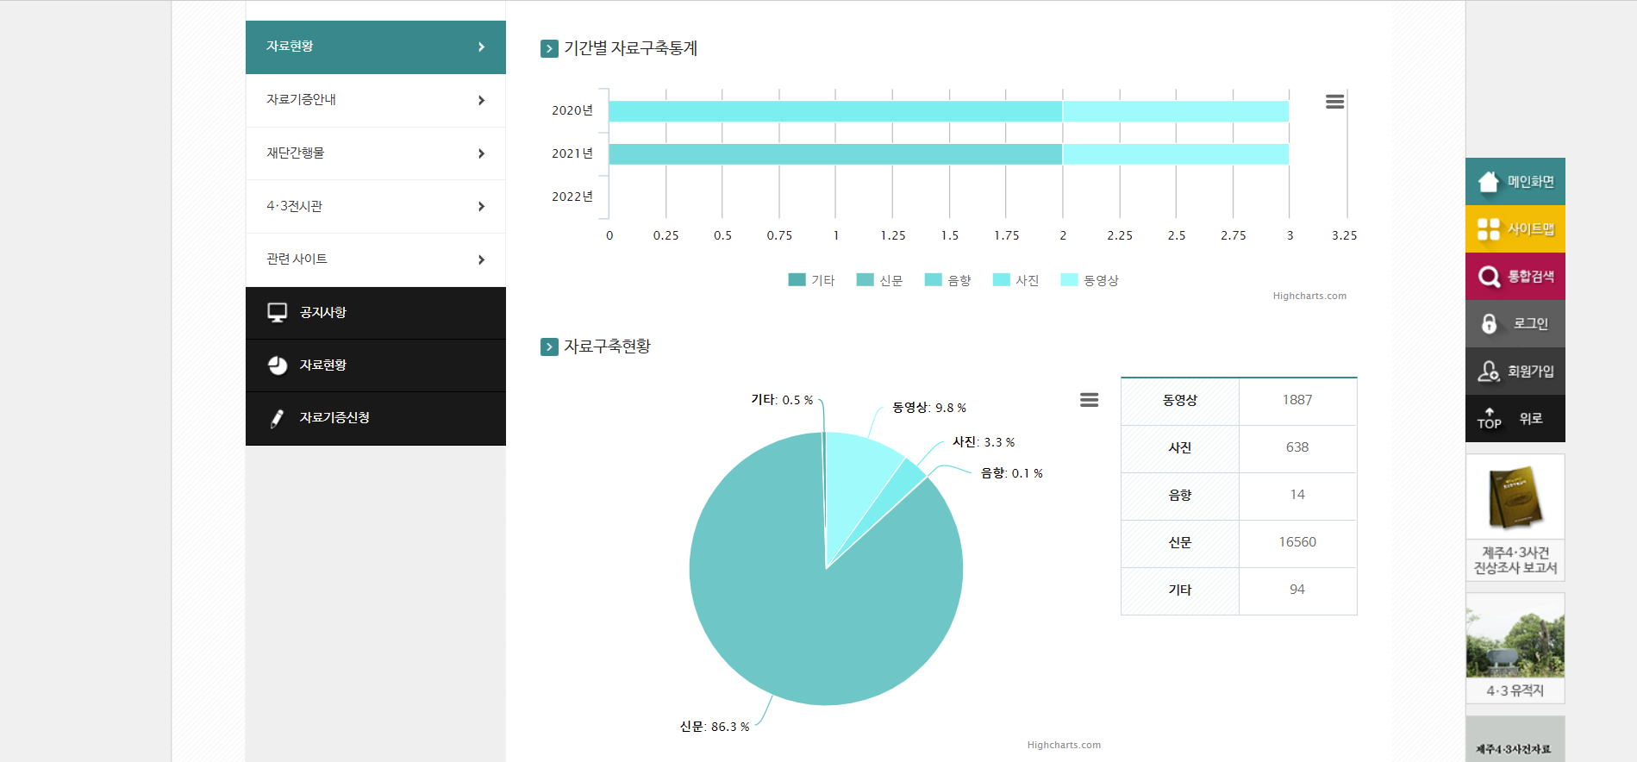Click the Highcharts.com credit under bar chart

[x=1309, y=296]
